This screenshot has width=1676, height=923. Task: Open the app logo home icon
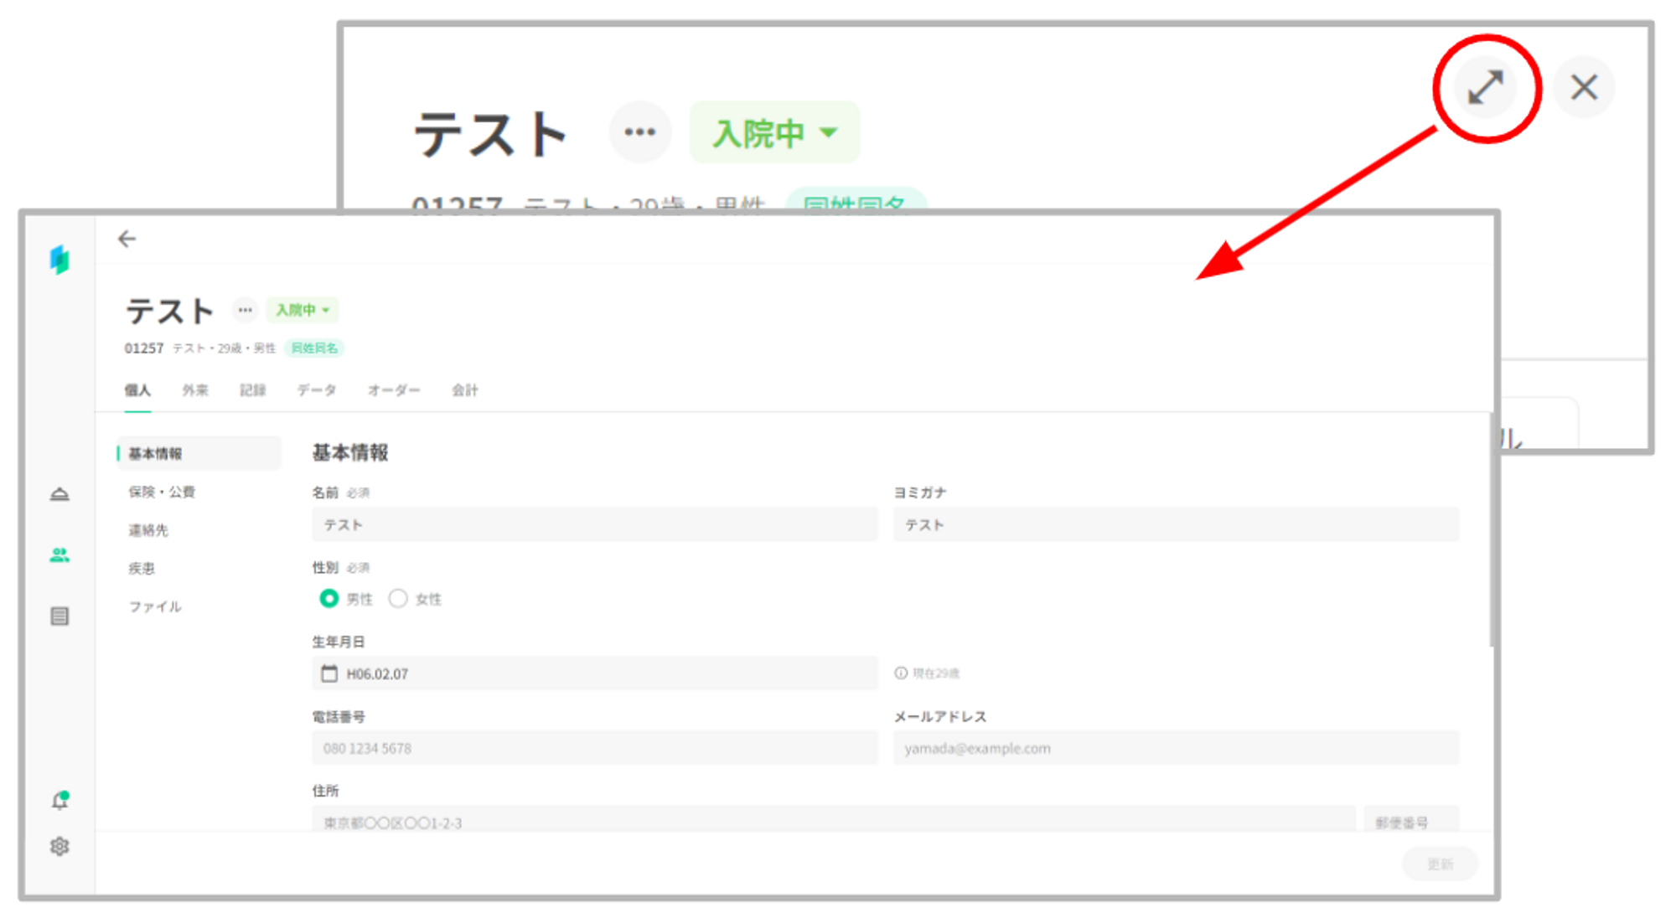point(59,260)
